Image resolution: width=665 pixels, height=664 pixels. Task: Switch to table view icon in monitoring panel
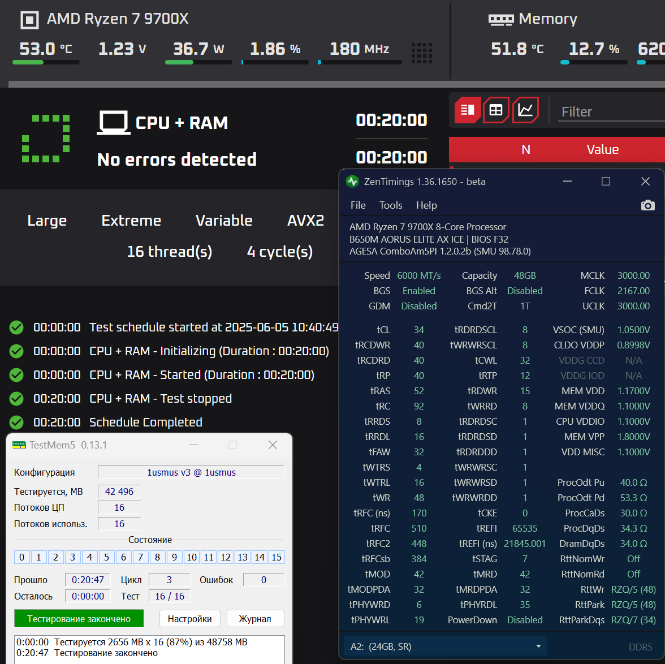[496, 110]
